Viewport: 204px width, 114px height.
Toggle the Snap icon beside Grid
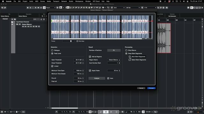point(112,8)
